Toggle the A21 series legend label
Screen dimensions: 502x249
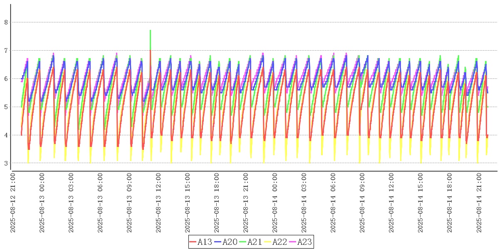tap(255, 242)
